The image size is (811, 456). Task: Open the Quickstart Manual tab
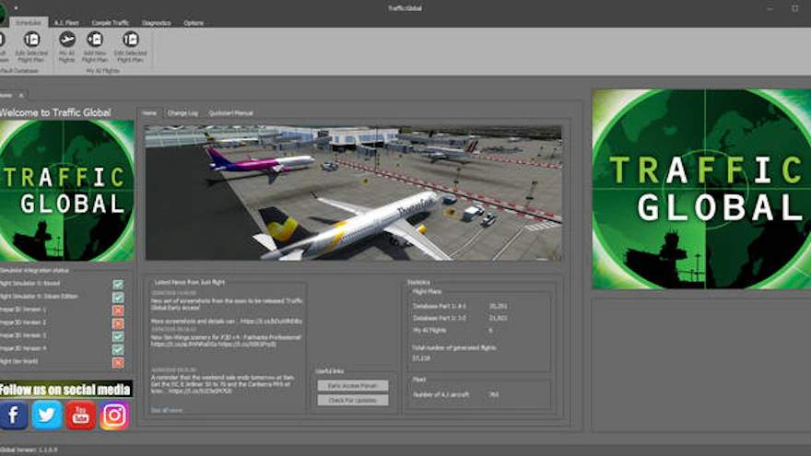230,112
